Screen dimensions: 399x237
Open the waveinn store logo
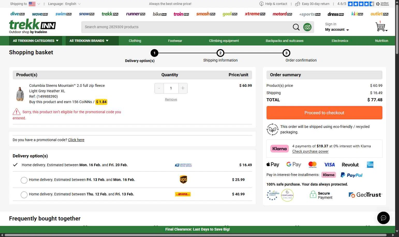(40, 14)
